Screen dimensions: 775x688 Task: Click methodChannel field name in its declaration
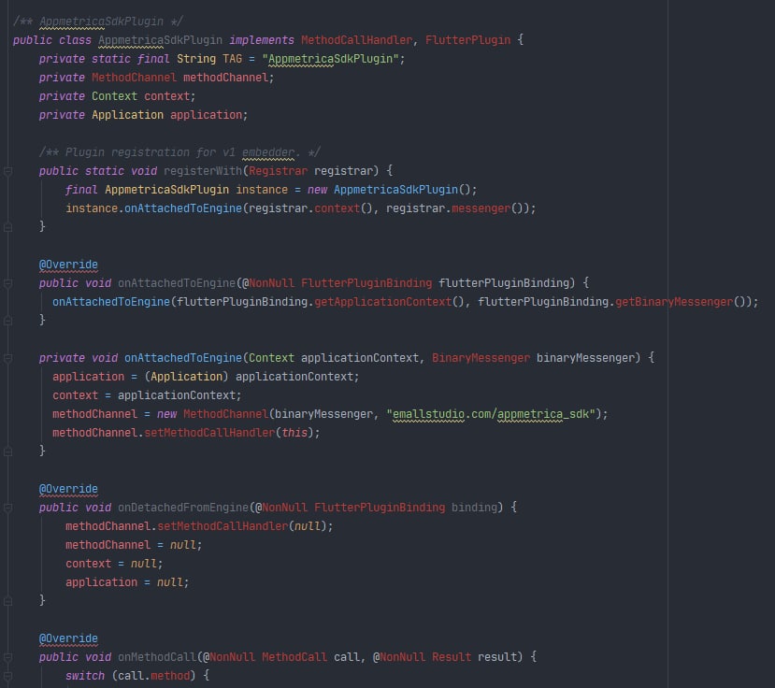[x=226, y=78]
